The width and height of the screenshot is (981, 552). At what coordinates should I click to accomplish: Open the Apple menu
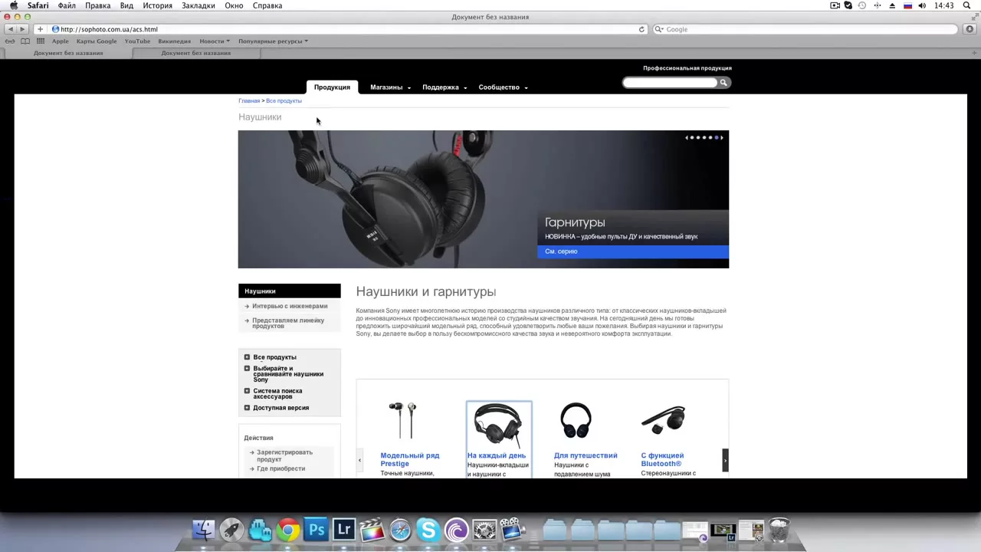pos(13,5)
